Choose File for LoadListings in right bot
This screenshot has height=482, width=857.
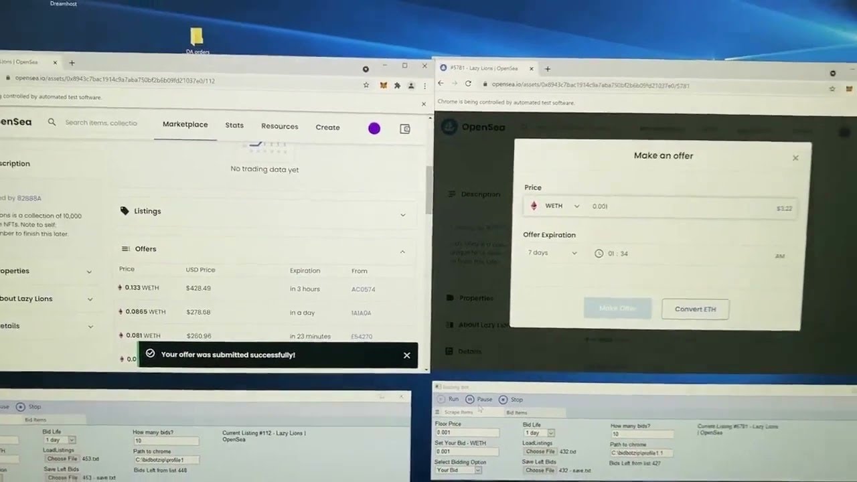540,452
